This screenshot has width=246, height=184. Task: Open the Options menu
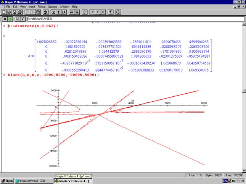(53, 7)
